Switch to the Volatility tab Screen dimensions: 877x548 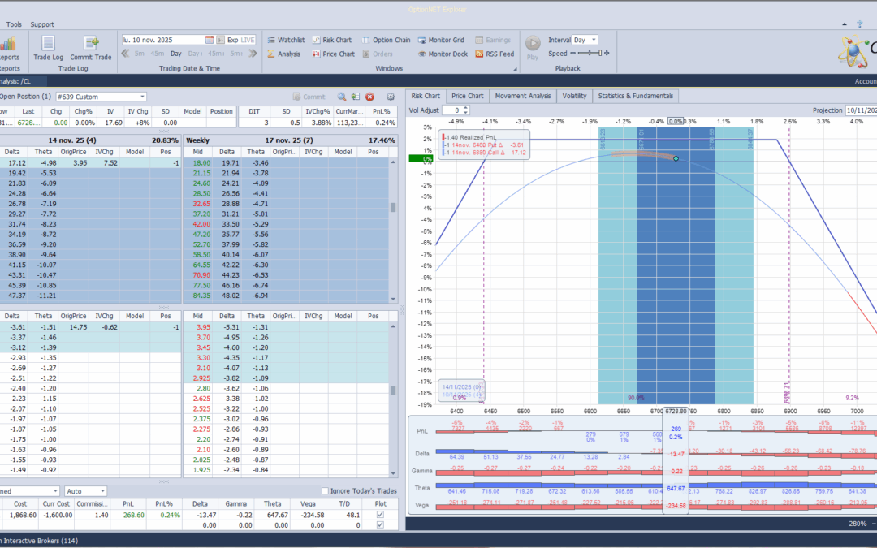[574, 96]
